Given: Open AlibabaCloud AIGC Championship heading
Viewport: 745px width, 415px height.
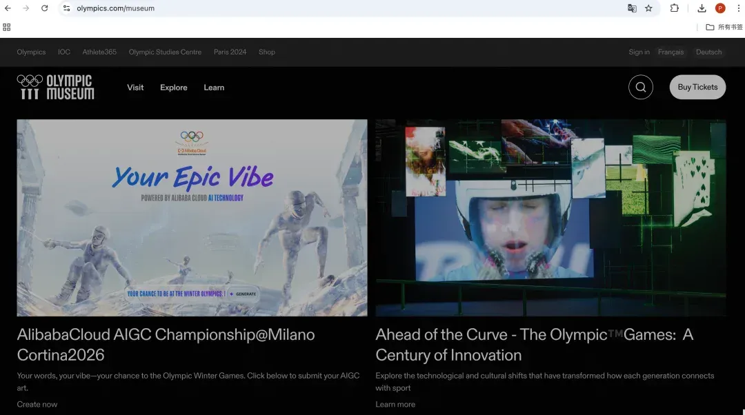Looking at the screenshot, I should [x=166, y=345].
